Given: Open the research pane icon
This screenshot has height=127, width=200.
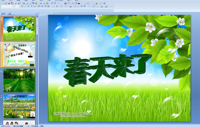Looking at the screenshot, I should (x=36, y=3).
